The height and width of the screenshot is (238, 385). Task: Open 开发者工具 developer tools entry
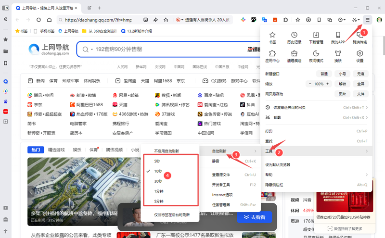(x=230, y=185)
